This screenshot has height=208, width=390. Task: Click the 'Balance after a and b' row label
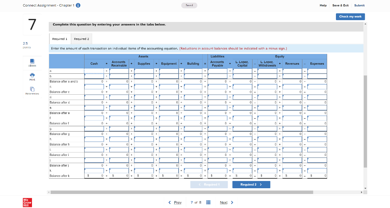click(x=64, y=81)
